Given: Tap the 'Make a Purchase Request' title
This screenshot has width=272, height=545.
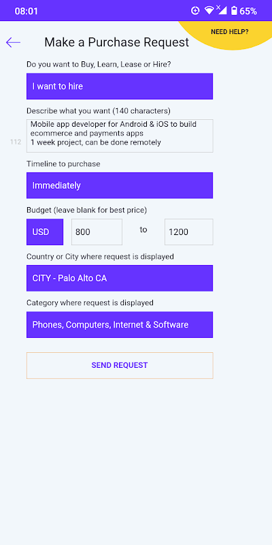Looking at the screenshot, I should (116, 42).
